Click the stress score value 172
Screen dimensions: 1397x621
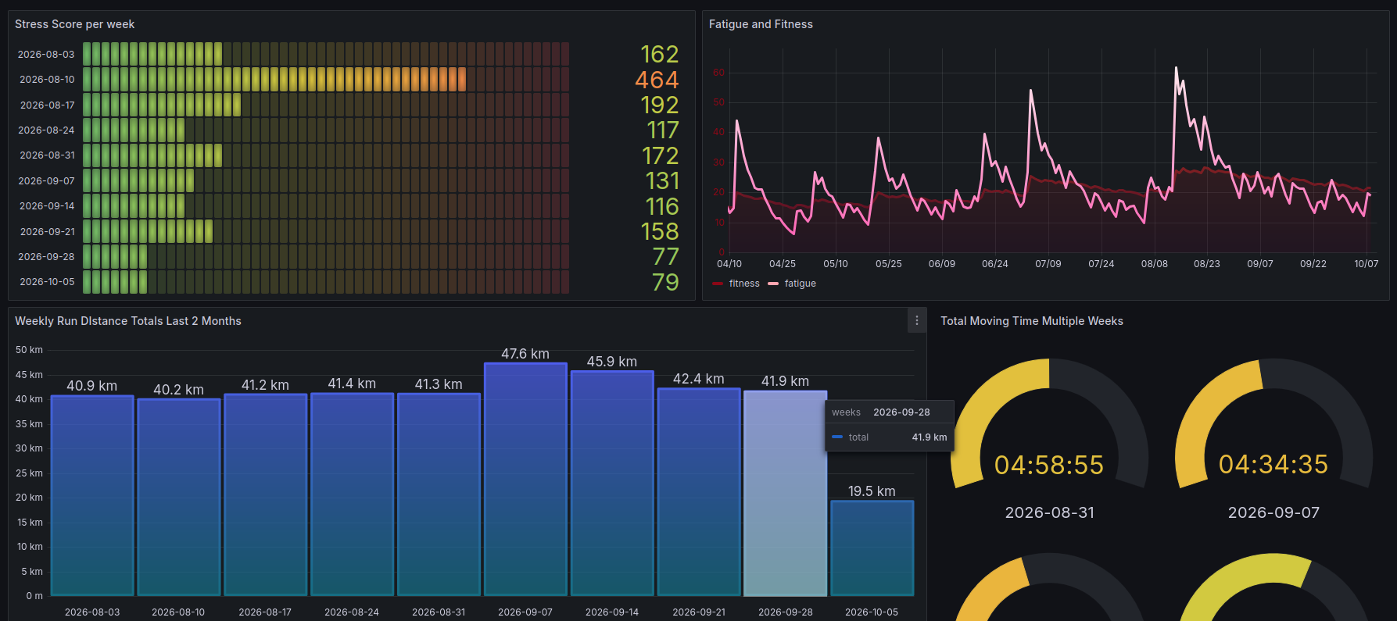tap(660, 155)
